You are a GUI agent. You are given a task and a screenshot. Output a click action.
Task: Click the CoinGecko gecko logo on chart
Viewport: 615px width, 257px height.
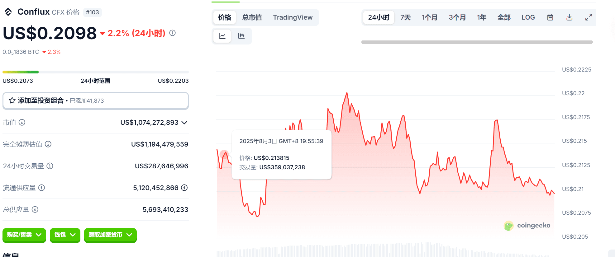pyautogui.click(x=508, y=226)
